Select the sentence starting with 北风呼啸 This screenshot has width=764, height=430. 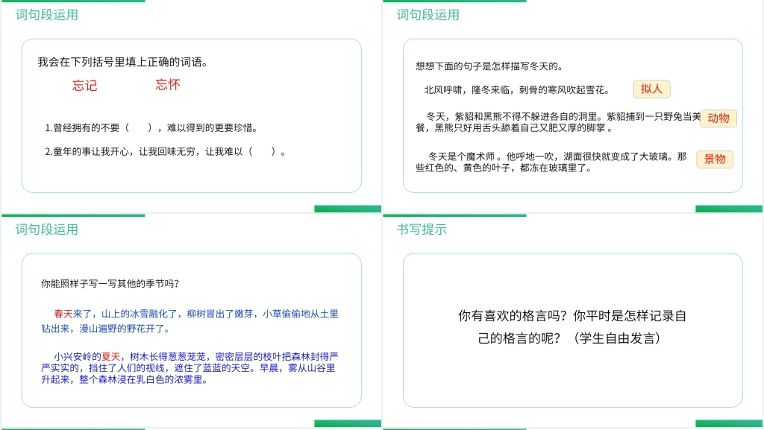pyautogui.click(x=516, y=90)
